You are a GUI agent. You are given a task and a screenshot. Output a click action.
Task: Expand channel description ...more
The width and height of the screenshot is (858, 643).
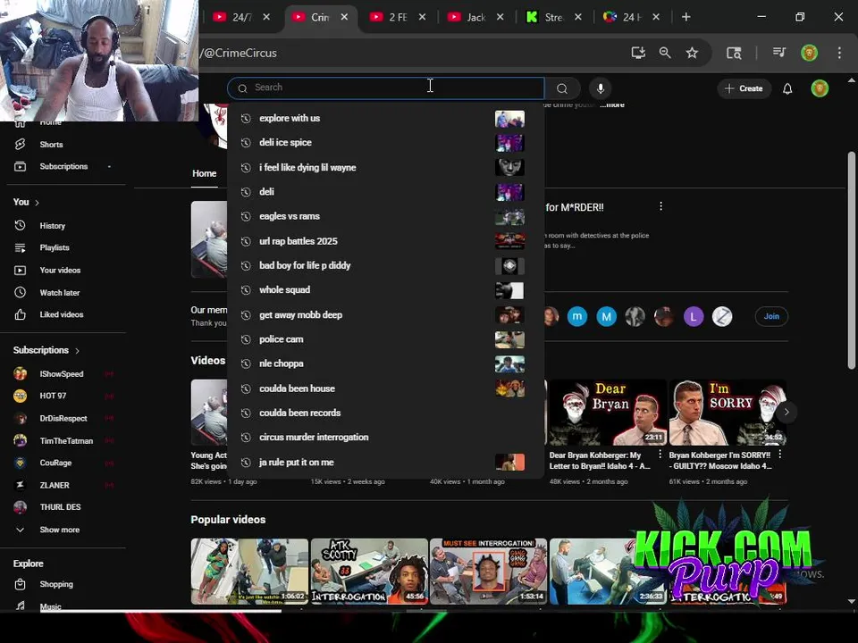click(612, 104)
